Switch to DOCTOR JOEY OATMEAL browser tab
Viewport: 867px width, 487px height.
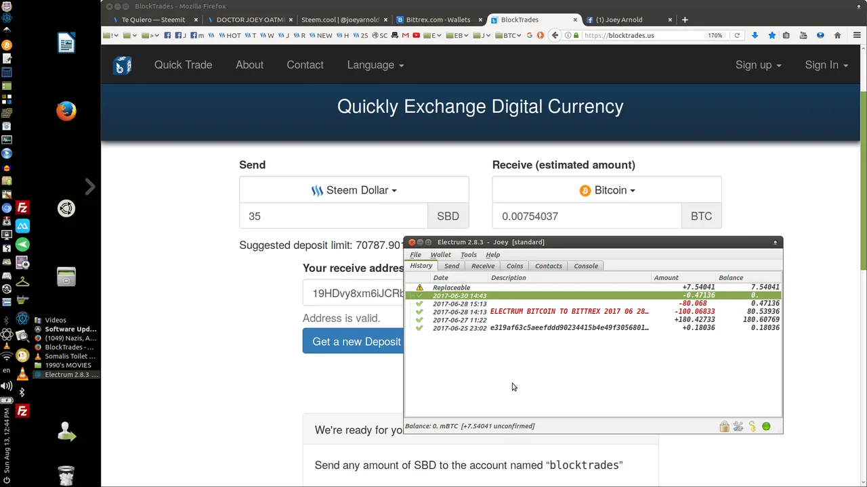[x=250, y=20]
